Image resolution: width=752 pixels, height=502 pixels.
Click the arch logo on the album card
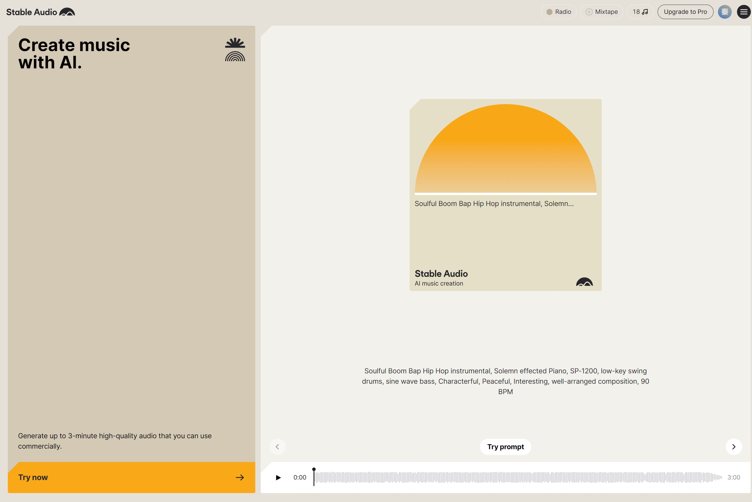(x=584, y=283)
